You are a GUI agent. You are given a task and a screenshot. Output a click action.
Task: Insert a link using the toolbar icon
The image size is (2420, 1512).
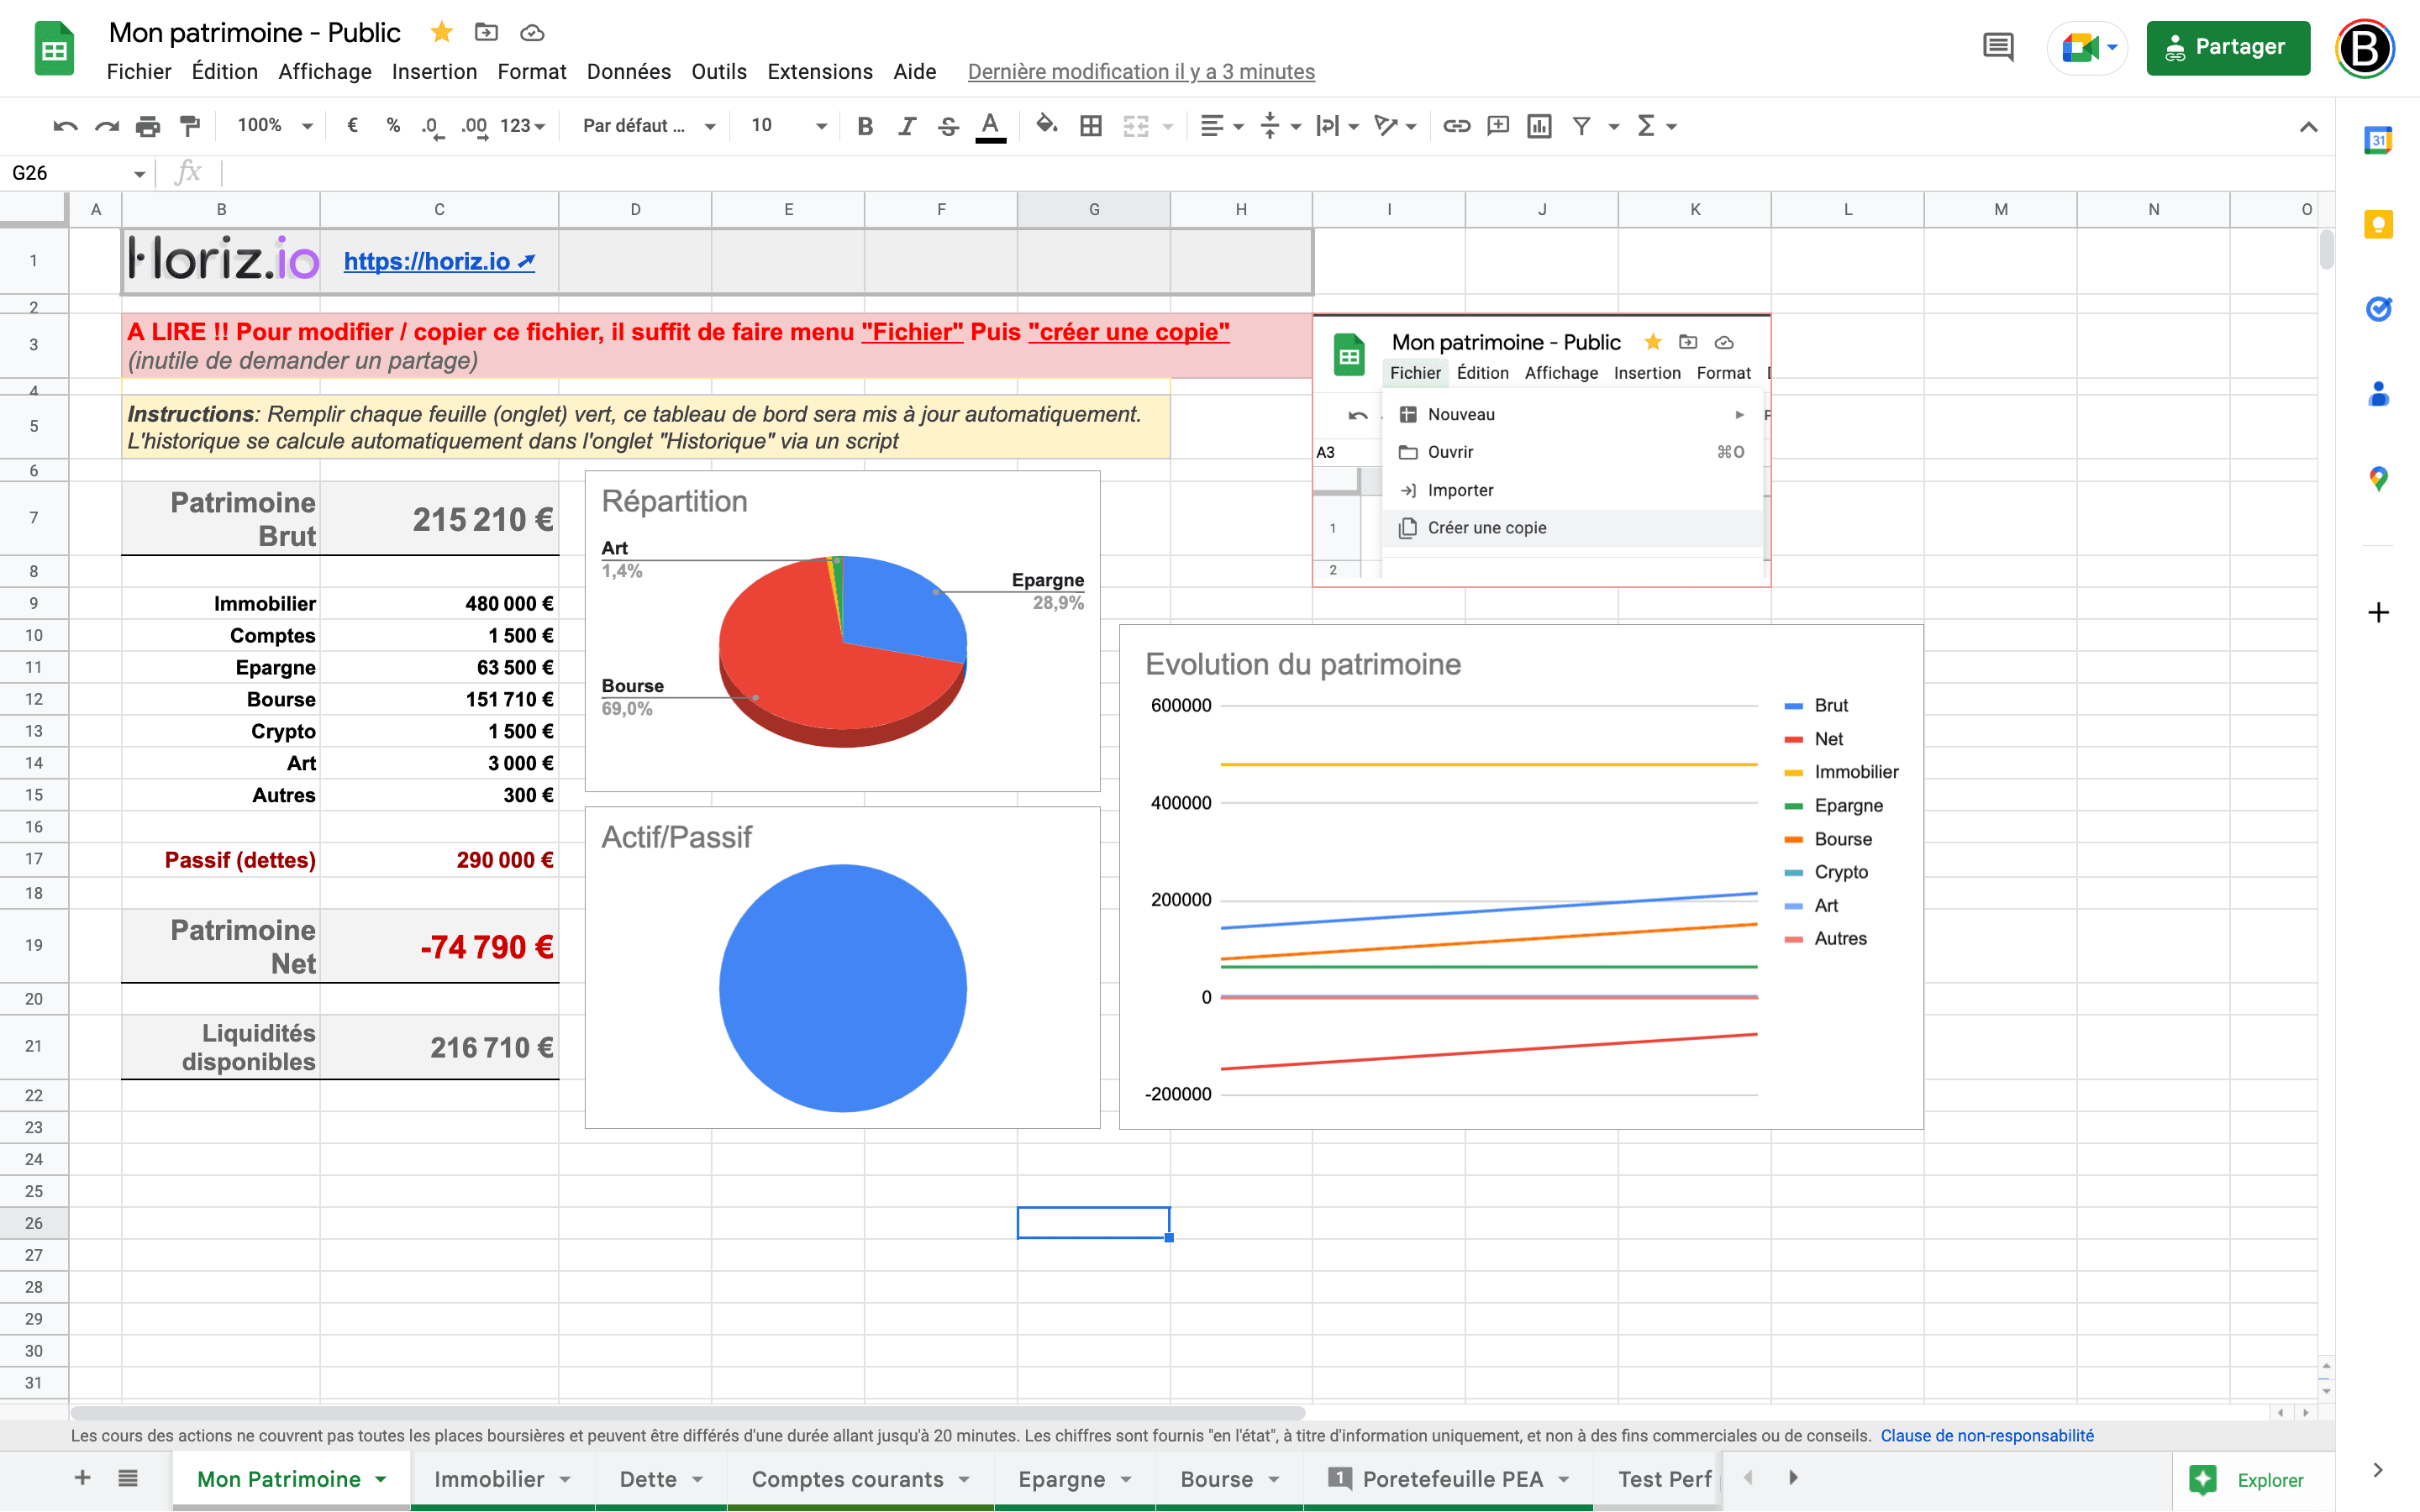click(x=1457, y=125)
